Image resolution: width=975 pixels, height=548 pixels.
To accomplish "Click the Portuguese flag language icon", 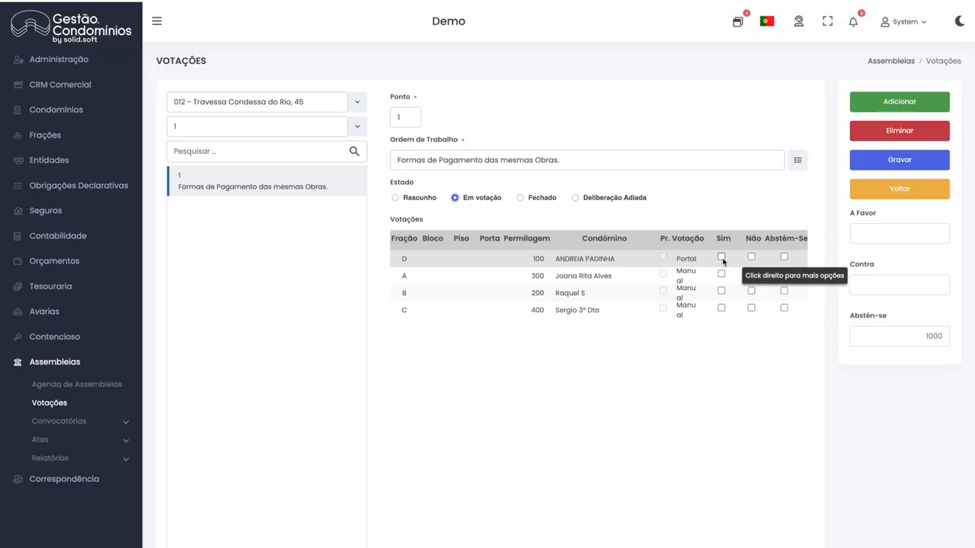I will click(767, 21).
